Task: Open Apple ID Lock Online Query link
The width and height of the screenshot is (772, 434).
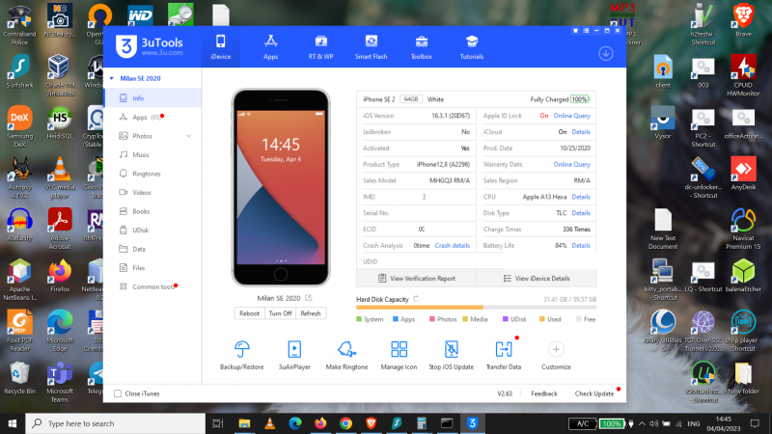Action: (x=571, y=116)
